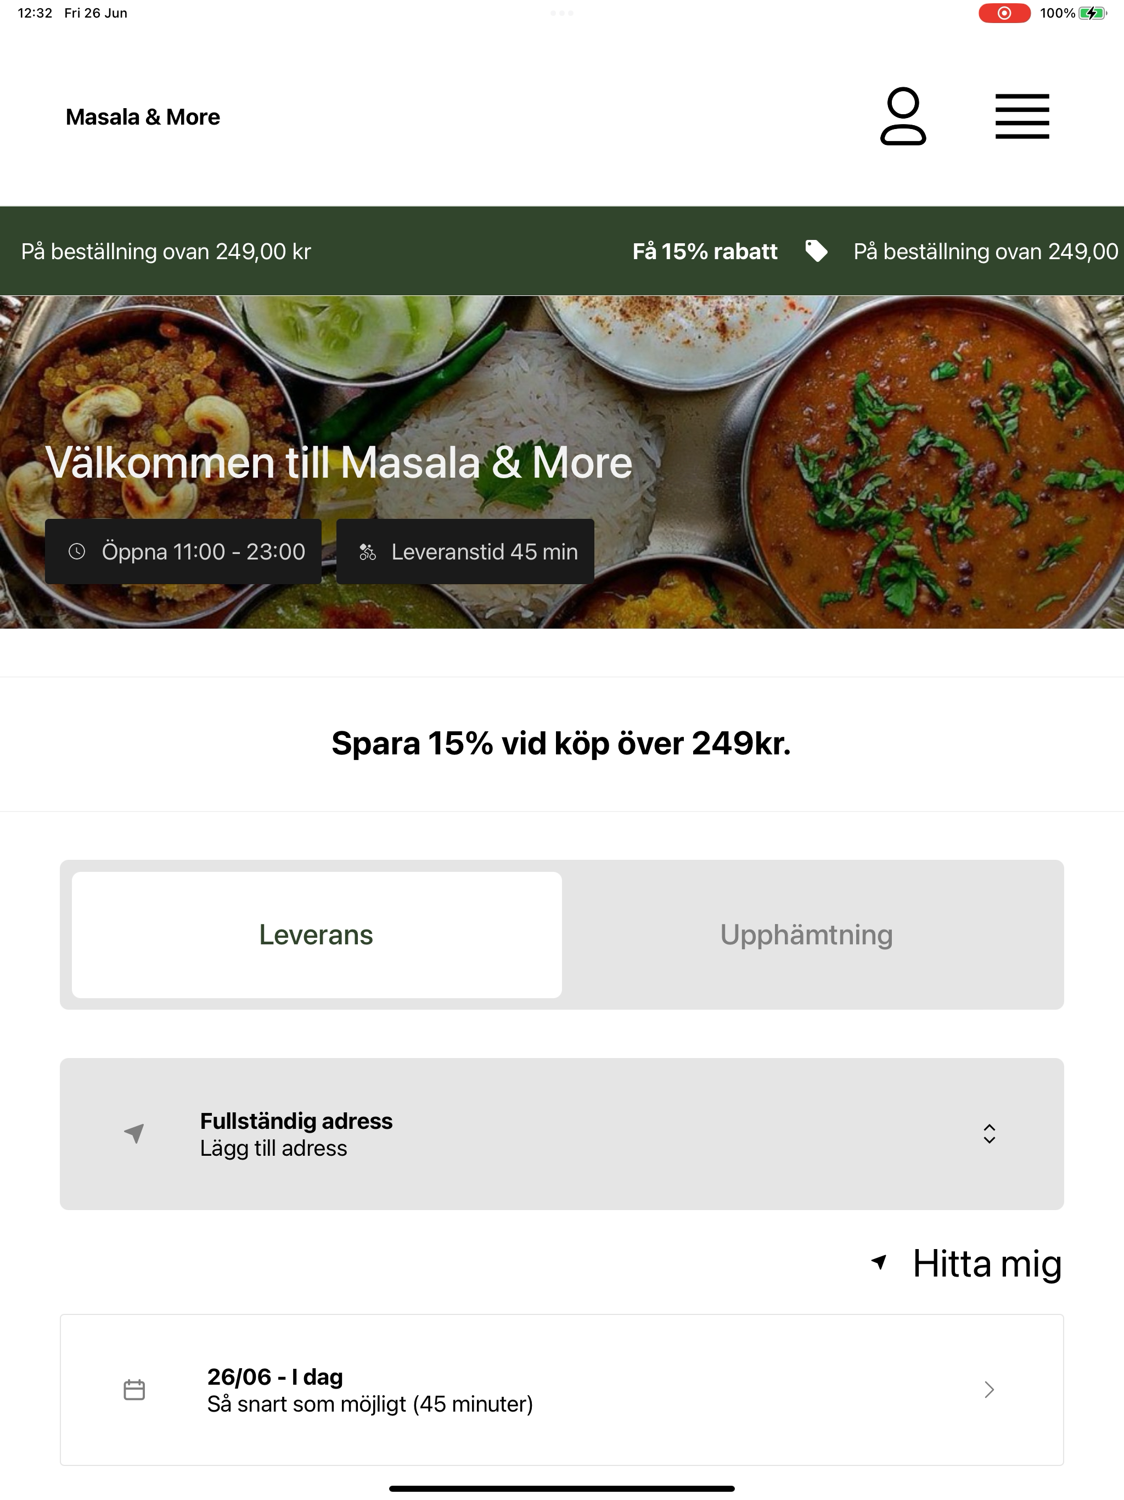Open the '26/06 - I dag' time selector

tap(561, 1390)
